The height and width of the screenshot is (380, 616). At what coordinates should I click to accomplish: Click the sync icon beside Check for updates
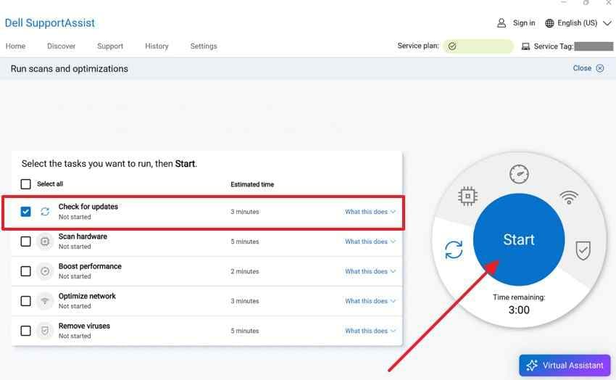pyautogui.click(x=45, y=212)
